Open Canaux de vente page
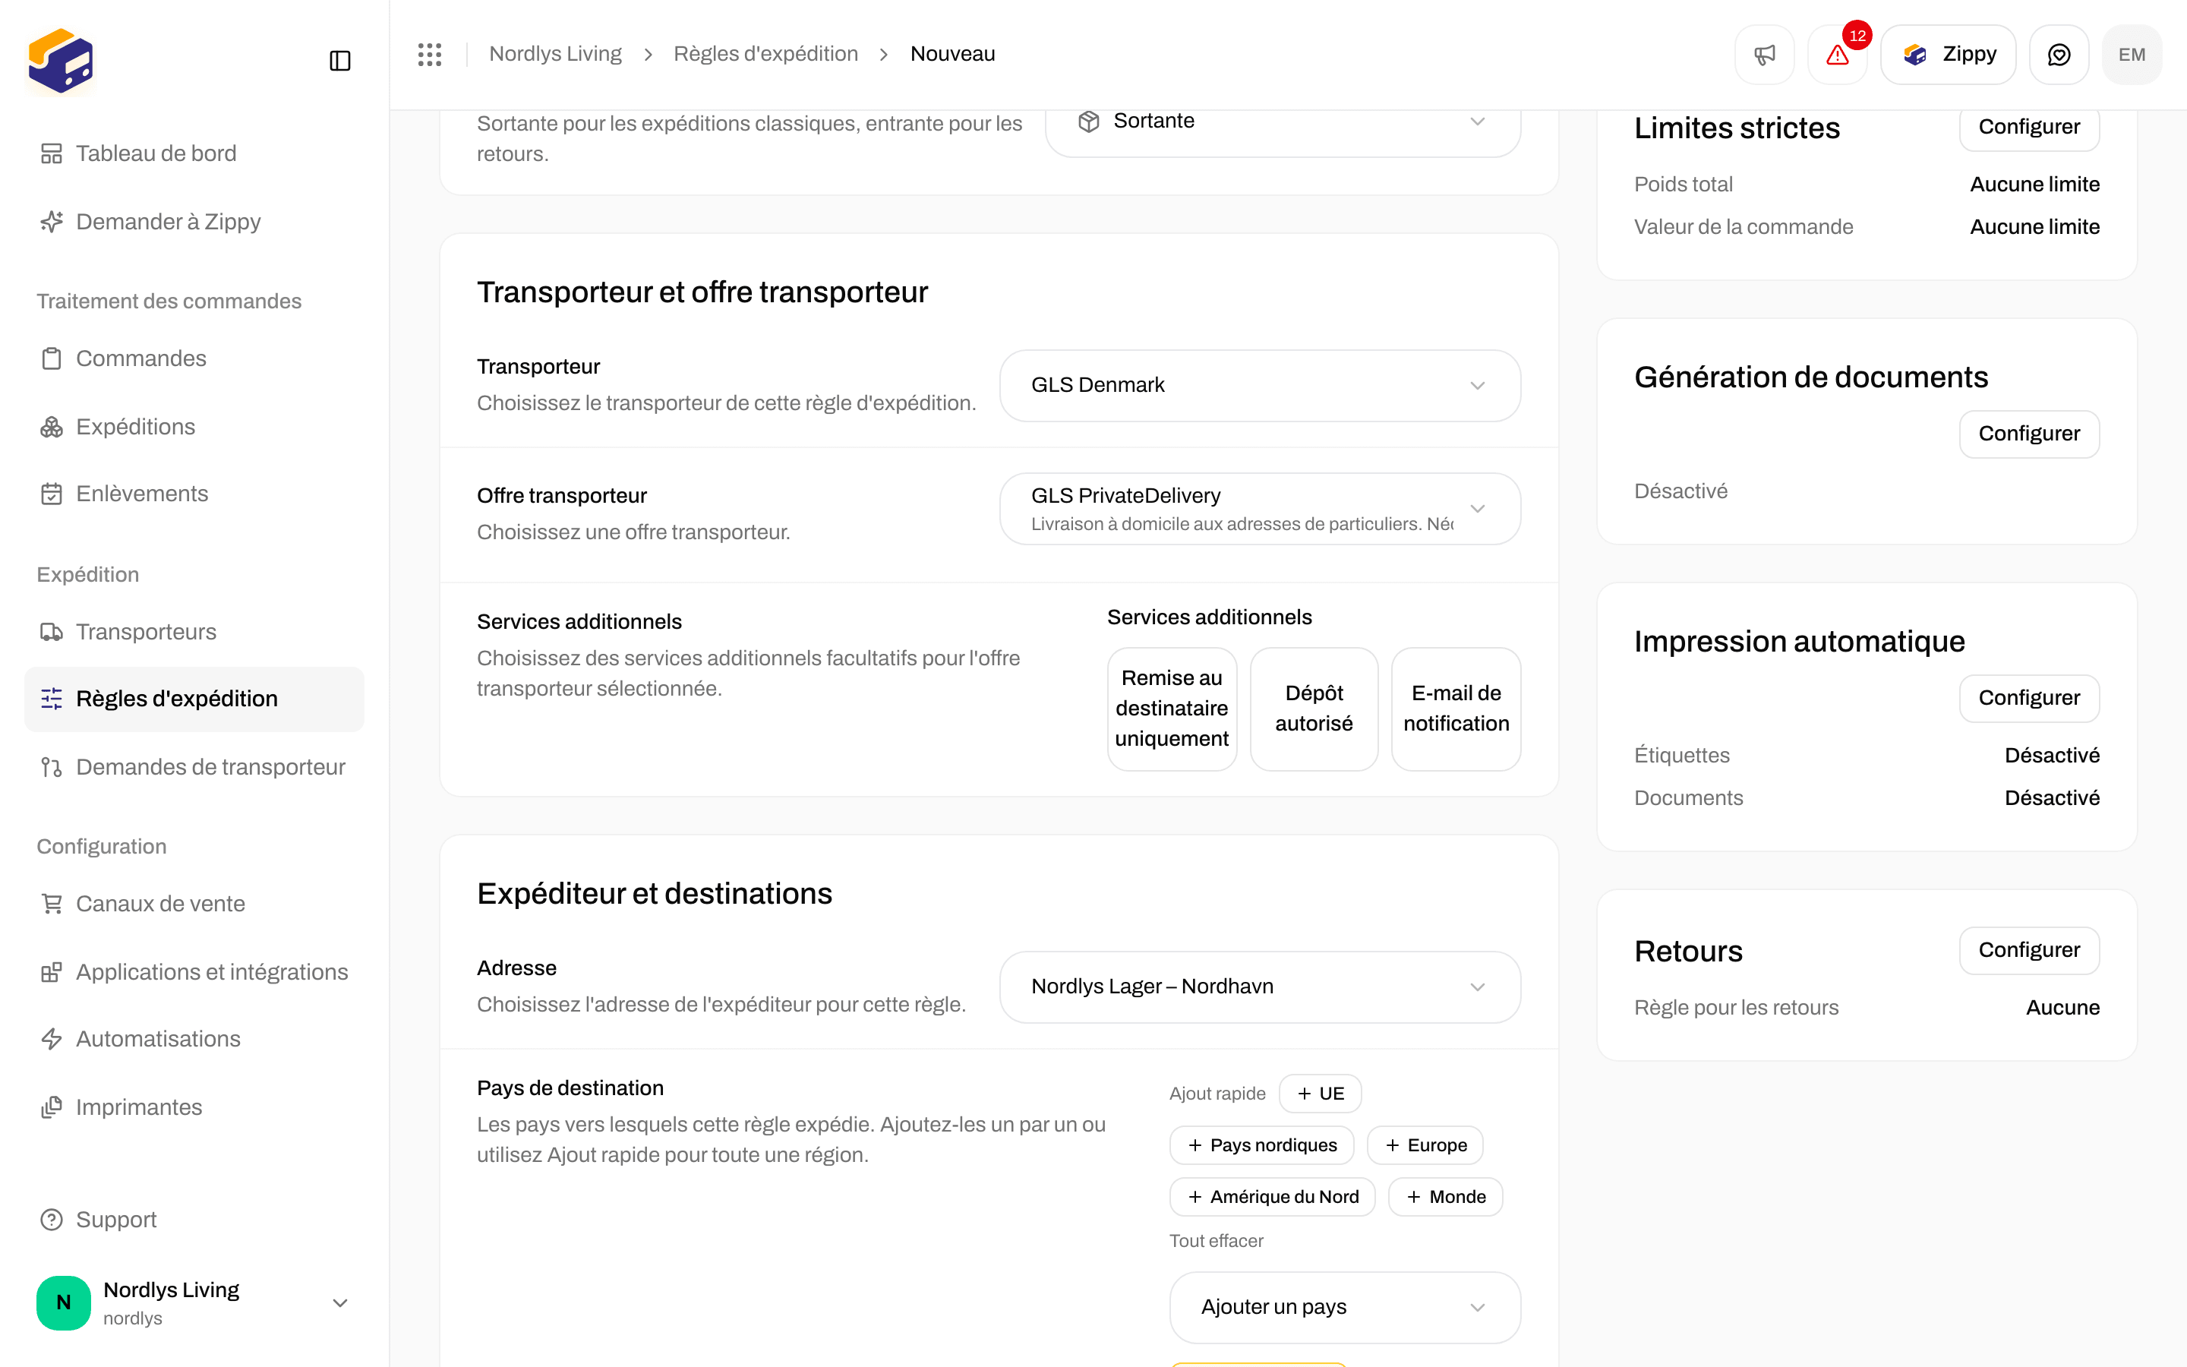Image resolution: width=2187 pixels, height=1367 pixels. point(194,904)
